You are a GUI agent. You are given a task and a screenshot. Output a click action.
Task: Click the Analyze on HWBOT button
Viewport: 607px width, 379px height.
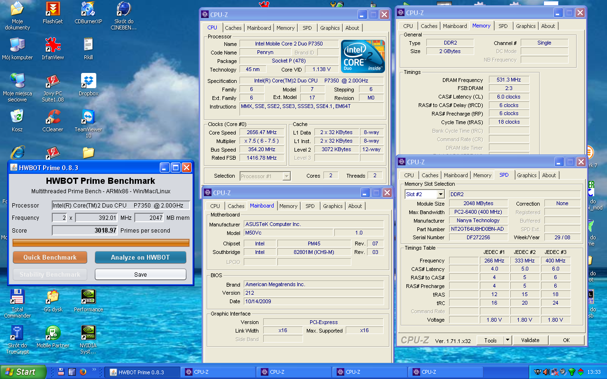point(140,257)
